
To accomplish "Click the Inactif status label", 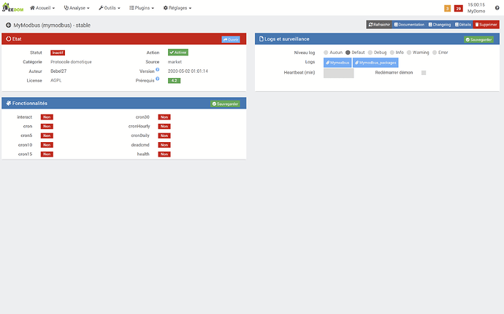I will [x=58, y=52].
